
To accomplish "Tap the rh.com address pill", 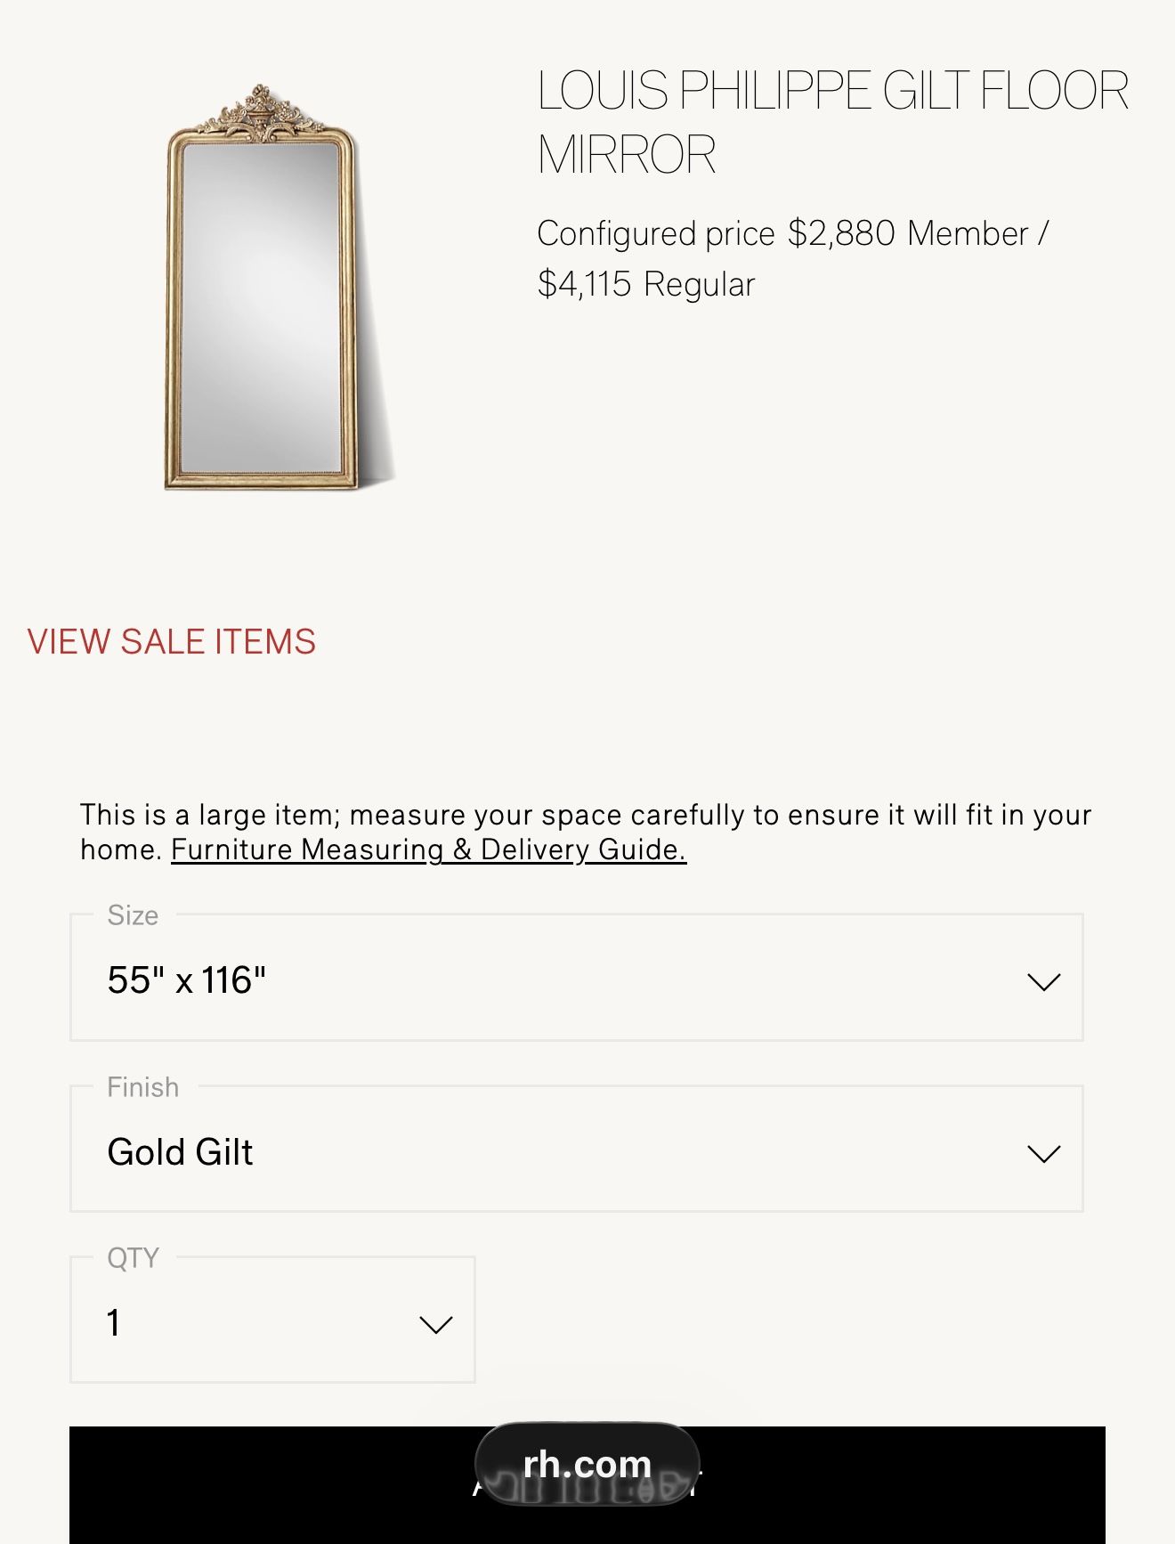I will tap(587, 1464).
